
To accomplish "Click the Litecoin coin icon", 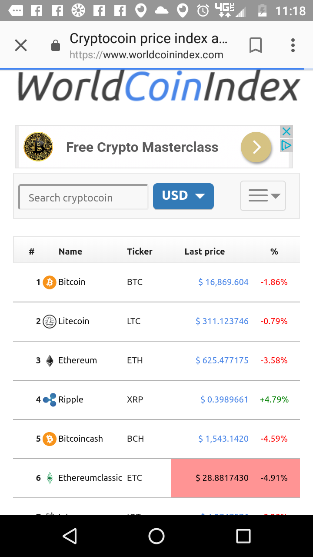I will (x=49, y=321).
